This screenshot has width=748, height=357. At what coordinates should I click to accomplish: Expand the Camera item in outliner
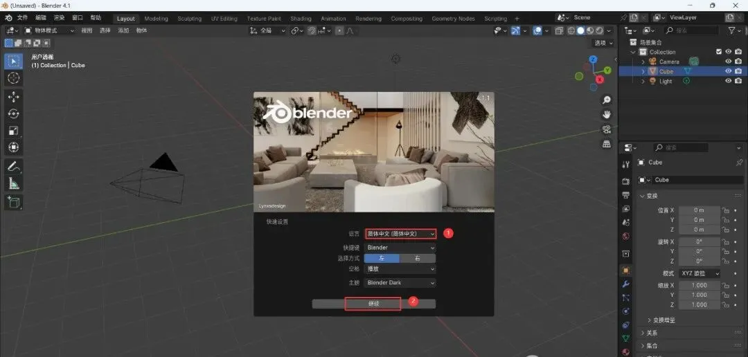point(643,62)
